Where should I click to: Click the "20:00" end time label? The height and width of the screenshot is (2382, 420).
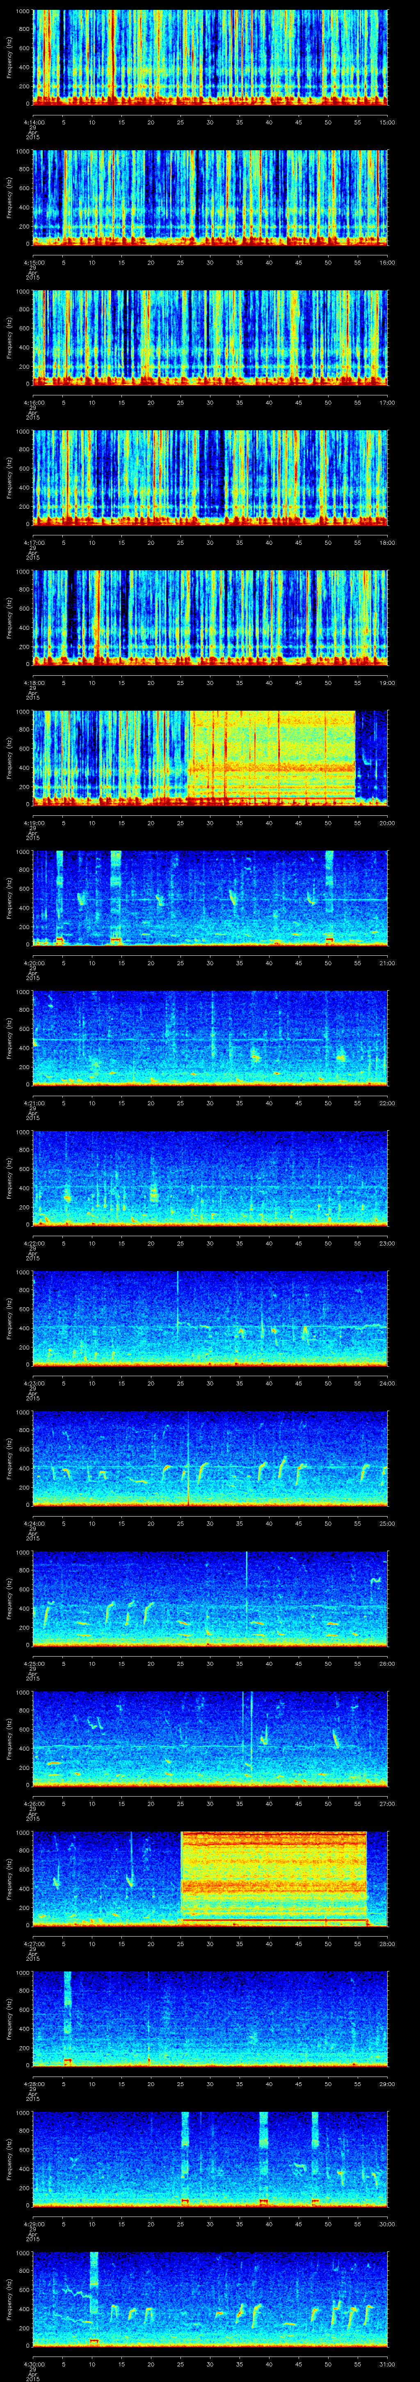[x=388, y=823]
